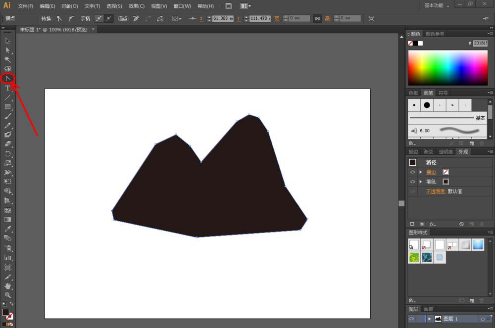
Task: Pick the Direct Selection tool
Action: (x=8, y=50)
